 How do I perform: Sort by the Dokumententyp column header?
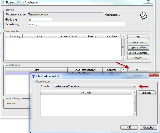click(68, 37)
